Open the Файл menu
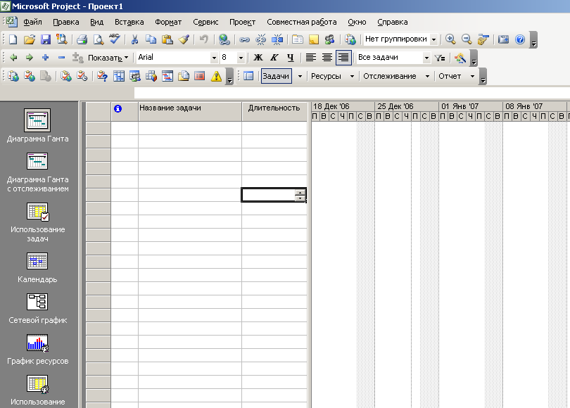 32,23
